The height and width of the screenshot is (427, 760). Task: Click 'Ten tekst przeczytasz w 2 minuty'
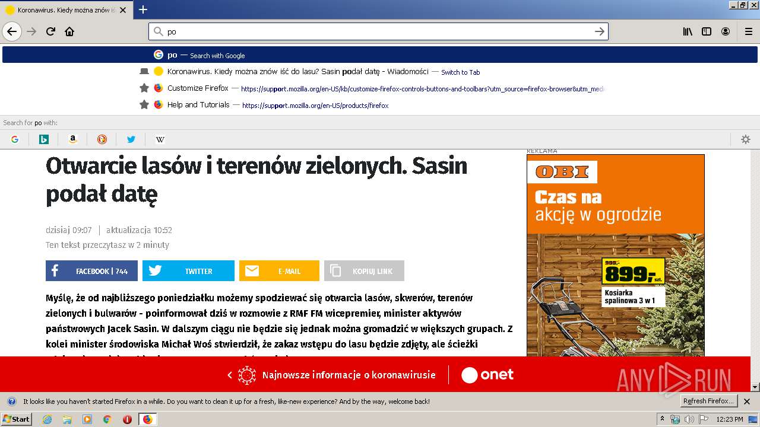point(107,245)
